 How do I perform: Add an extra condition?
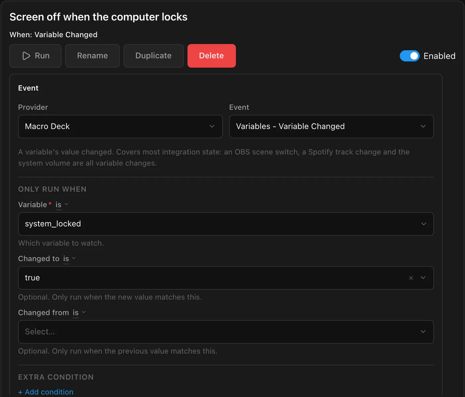(x=46, y=392)
